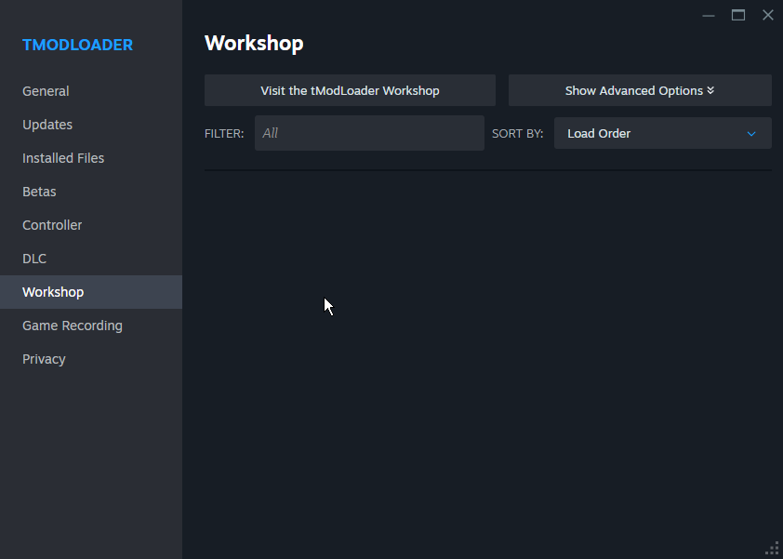Click the window resize grip icon

pyautogui.click(x=772, y=548)
